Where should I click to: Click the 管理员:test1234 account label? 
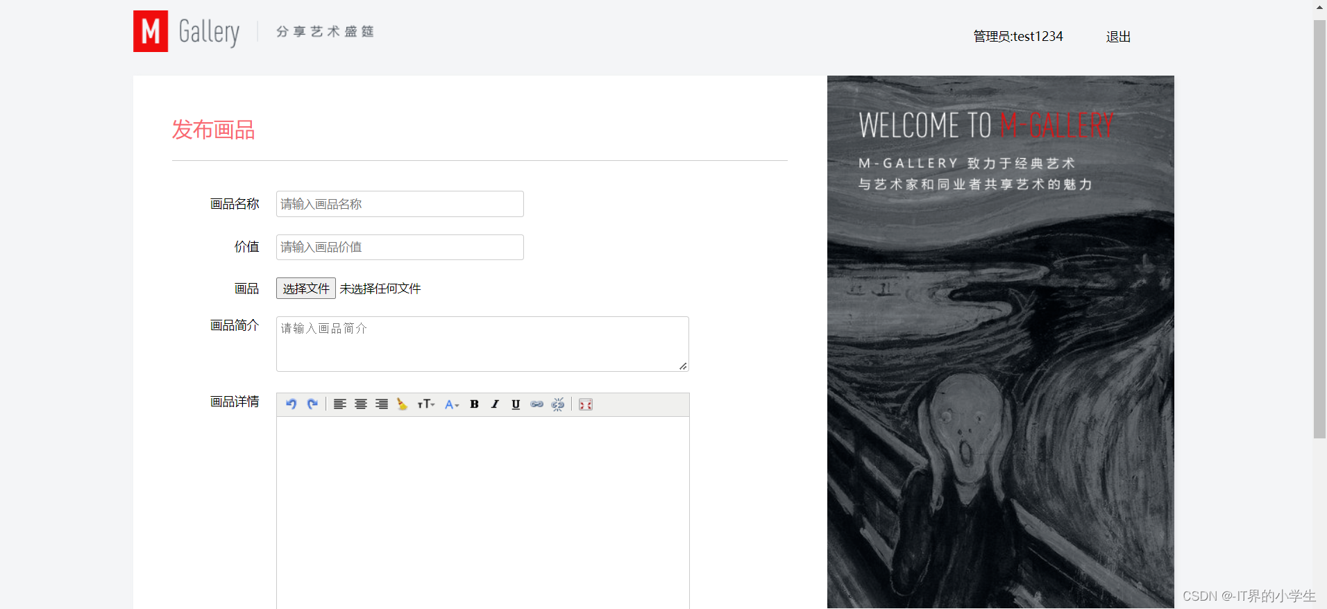(x=1018, y=37)
